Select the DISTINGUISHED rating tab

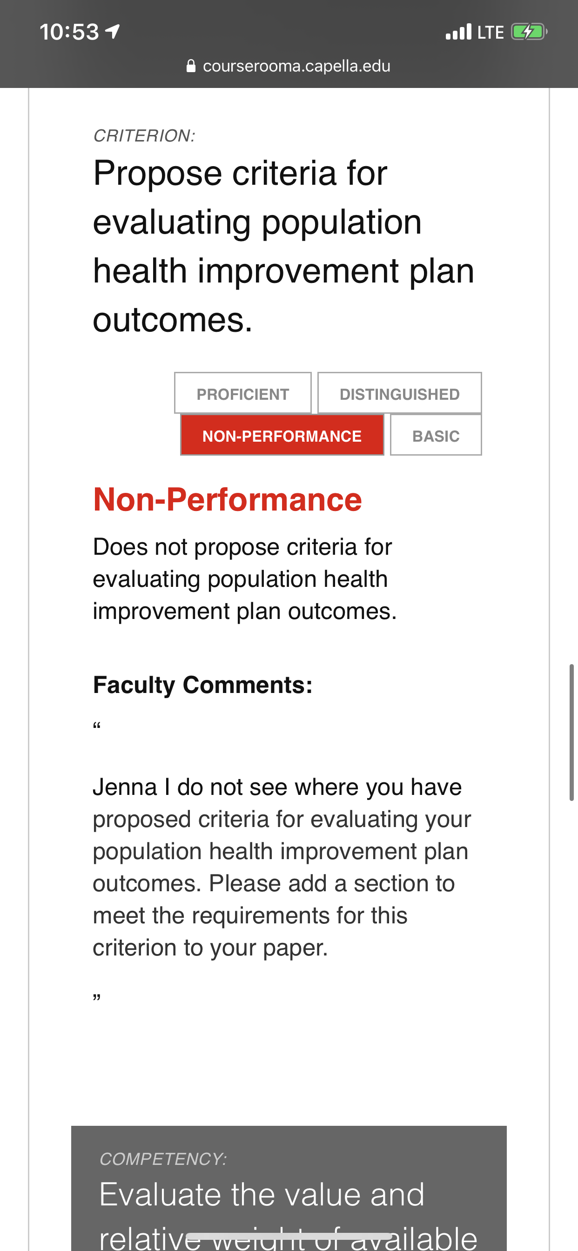coord(399,393)
